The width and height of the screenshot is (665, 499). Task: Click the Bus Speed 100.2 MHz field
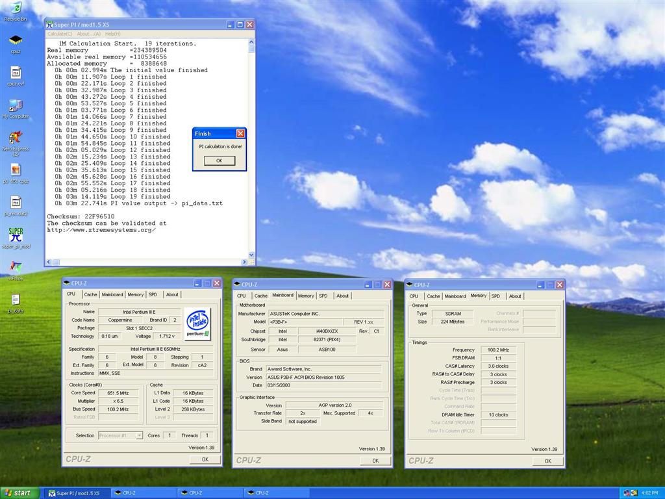[118, 409]
